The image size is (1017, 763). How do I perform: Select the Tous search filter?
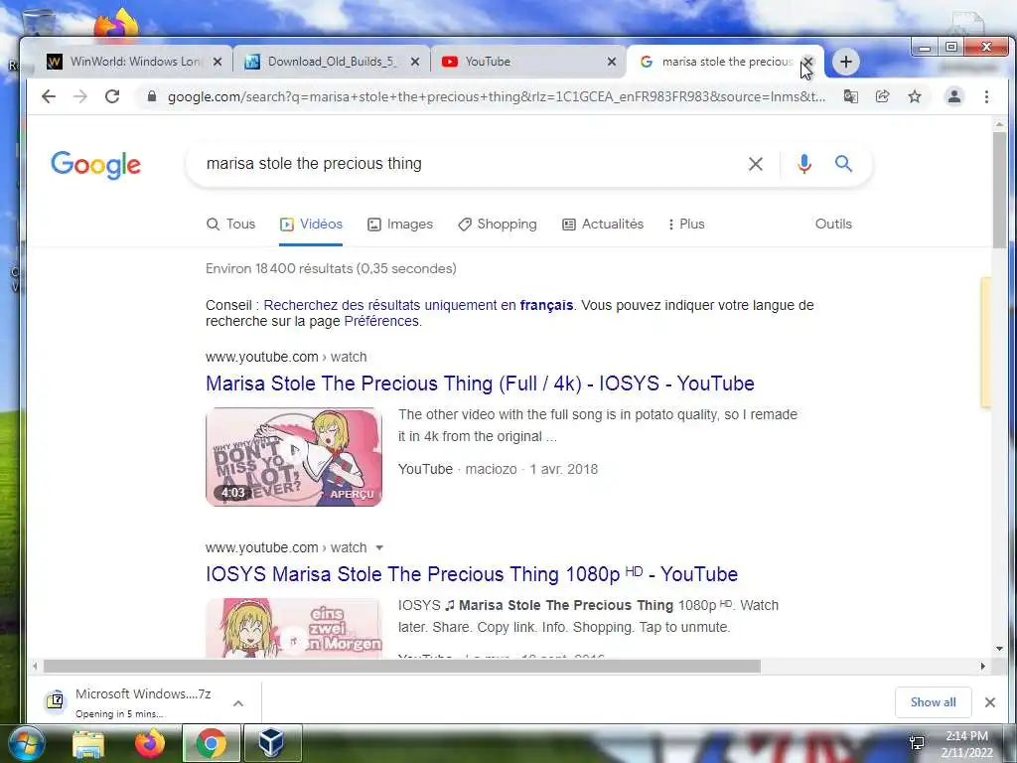(230, 224)
